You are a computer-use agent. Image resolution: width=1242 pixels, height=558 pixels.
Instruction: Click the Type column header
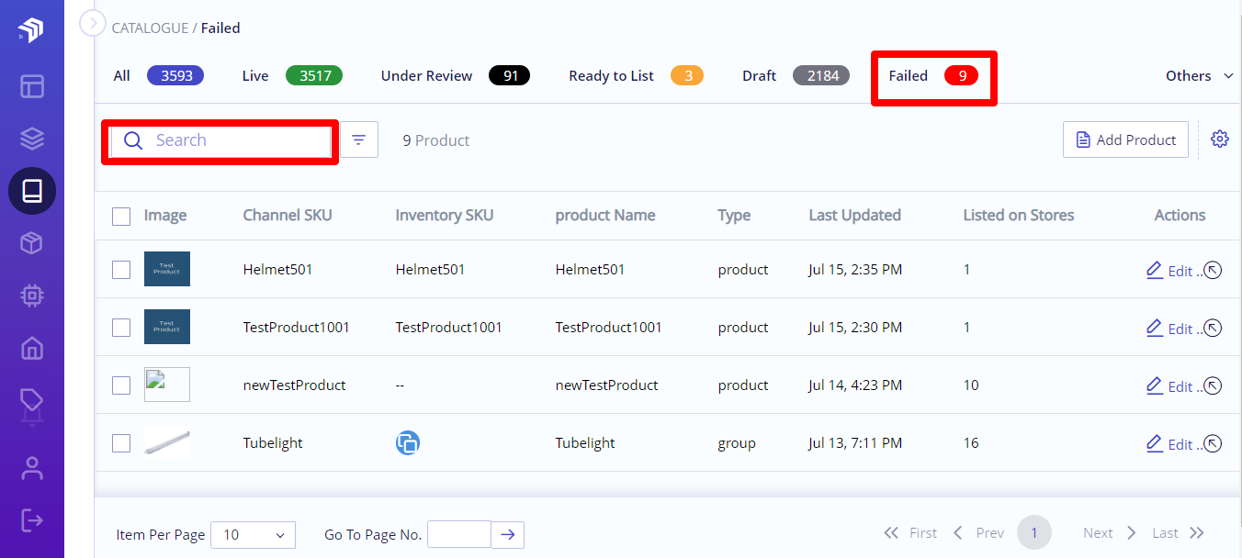coord(734,216)
